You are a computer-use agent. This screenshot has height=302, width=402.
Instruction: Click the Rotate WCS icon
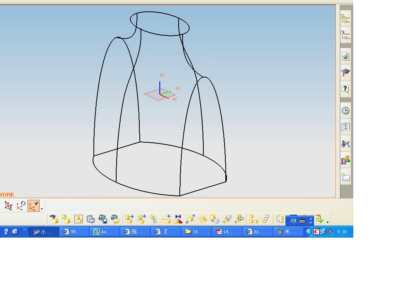(21, 206)
